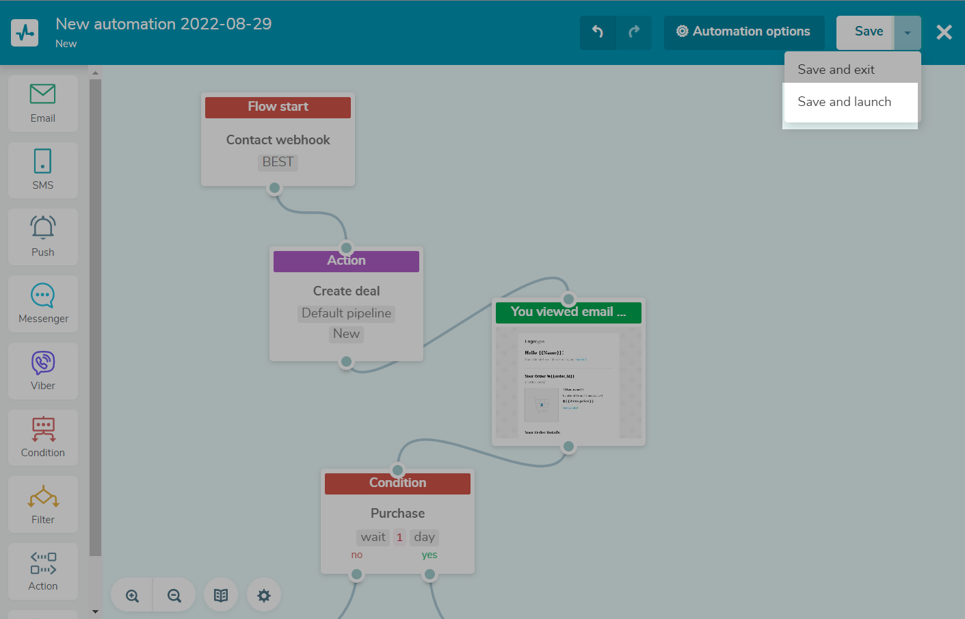This screenshot has width=965, height=619.
Task: Choose Save and exit
Action: pos(836,70)
